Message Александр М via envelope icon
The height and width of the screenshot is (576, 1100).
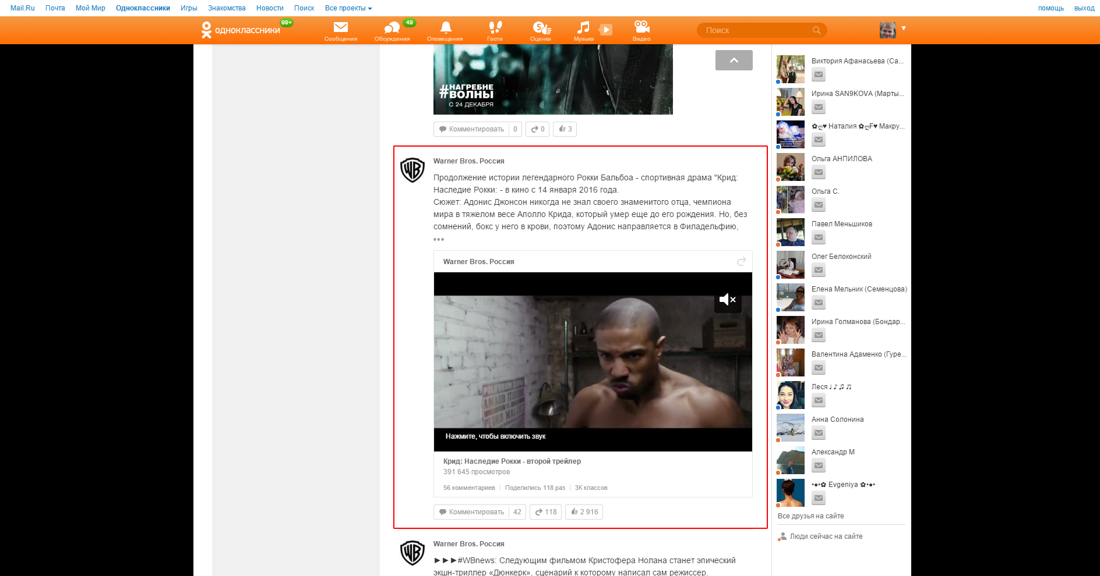pos(819,465)
